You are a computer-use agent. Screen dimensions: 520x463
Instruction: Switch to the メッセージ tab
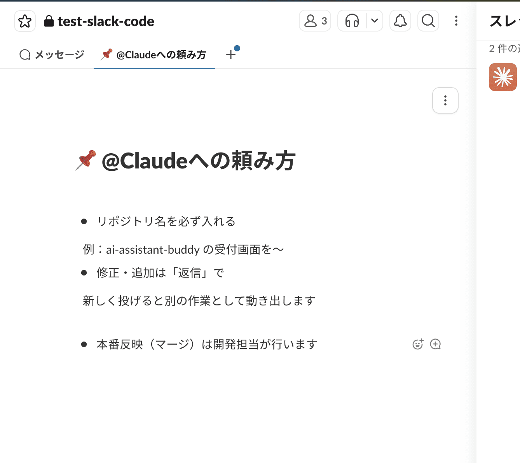pos(52,55)
